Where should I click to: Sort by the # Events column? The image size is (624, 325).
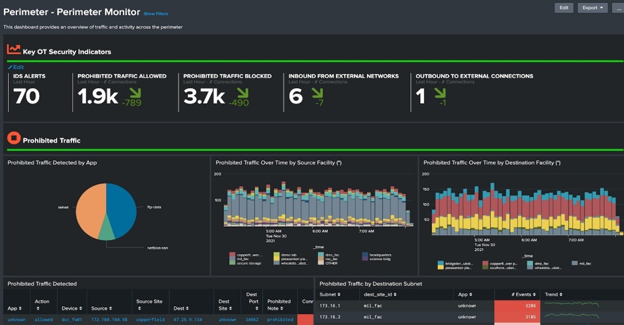[523, 295]
